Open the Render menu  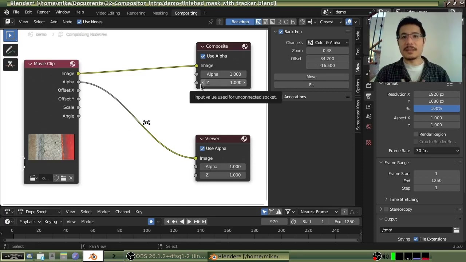43,12
